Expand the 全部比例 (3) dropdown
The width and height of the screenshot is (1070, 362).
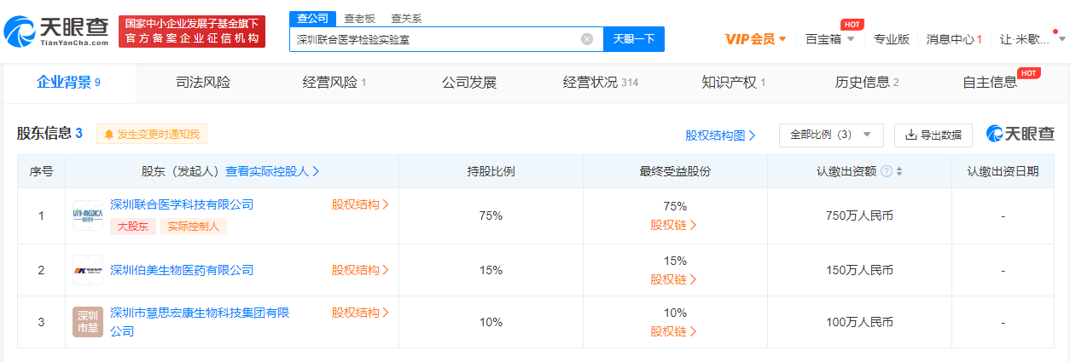point(831,135)
